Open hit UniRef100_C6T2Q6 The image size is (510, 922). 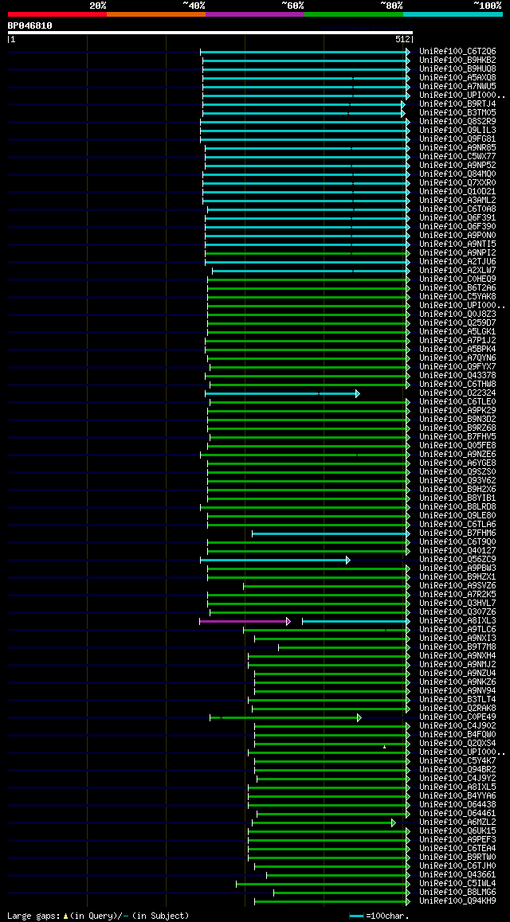click(457, 52)
